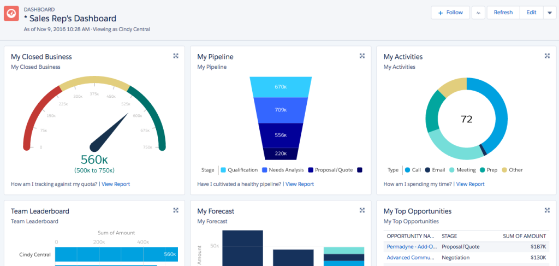Viewport: 559px width, 266px height.
Task: Expand the My Pipeline panel
Action: (x=362, y=56)
